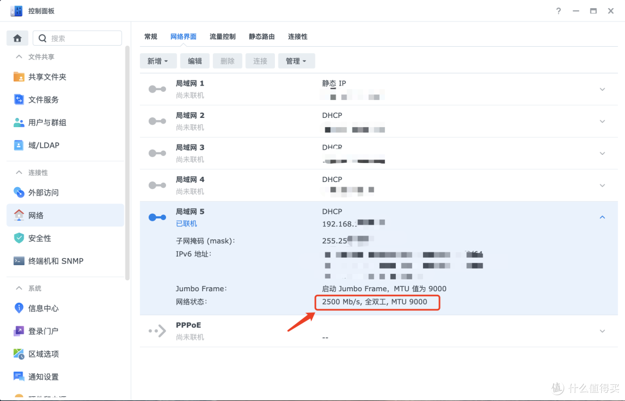Open the 连接性 tab

298,36
